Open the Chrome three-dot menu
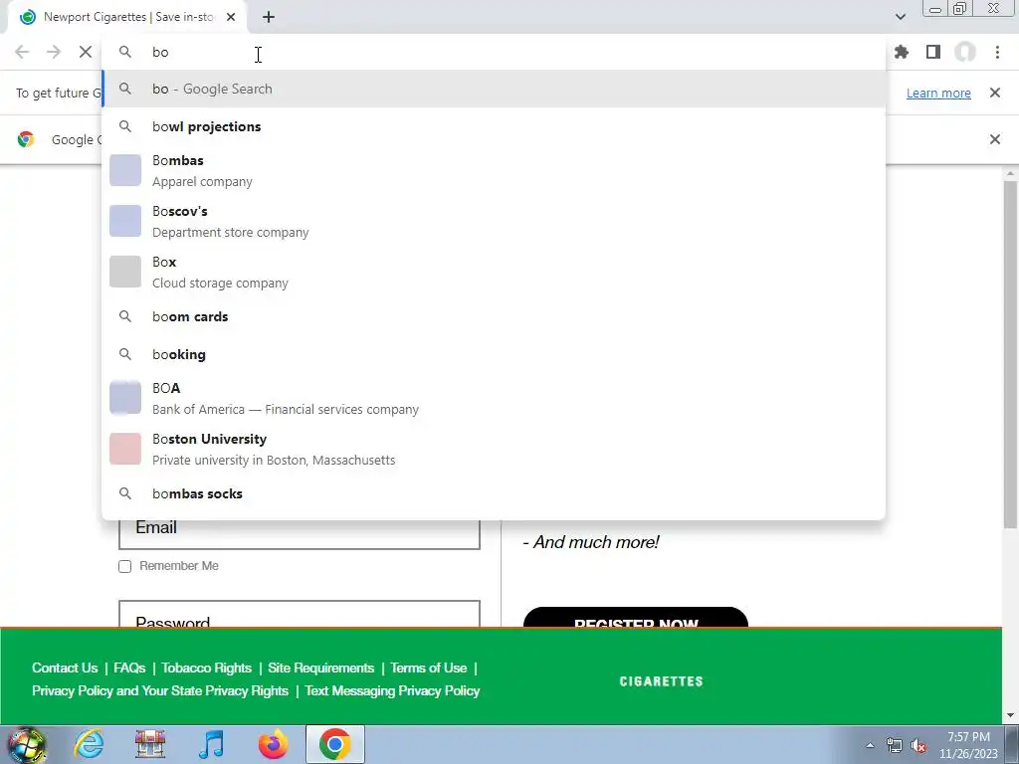This screenshot has width=1019, height=764. tap(997, 52)
